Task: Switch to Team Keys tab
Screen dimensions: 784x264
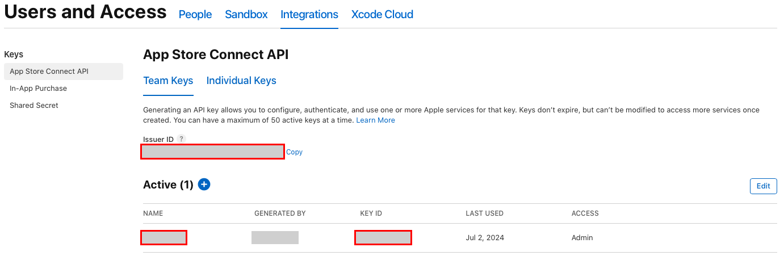Action: pos(168,81)
